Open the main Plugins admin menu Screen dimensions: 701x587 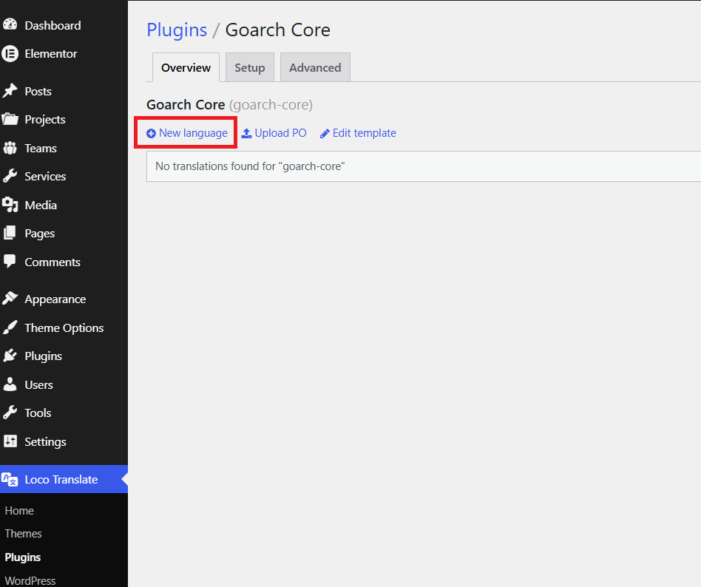pos(64,356)
